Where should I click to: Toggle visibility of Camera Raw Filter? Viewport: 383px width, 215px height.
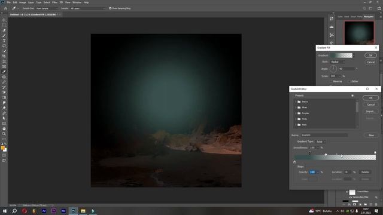coord(351,197)
